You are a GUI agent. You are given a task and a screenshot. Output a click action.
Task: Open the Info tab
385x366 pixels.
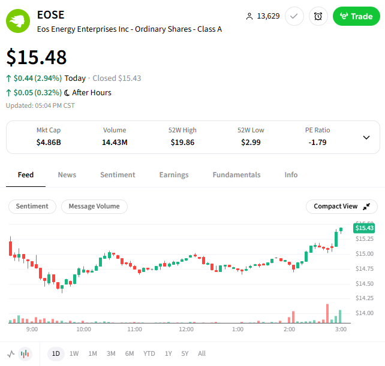[x=291, y=175]
